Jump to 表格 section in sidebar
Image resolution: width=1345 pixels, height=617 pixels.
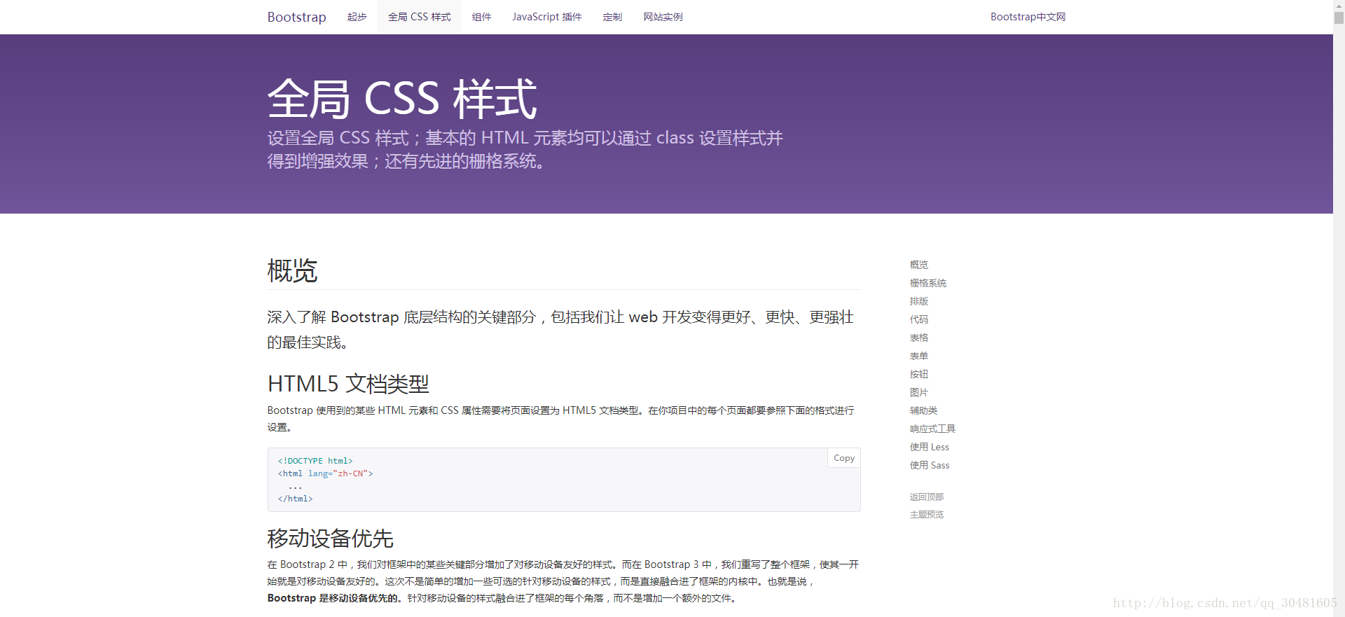click(919, 338)
